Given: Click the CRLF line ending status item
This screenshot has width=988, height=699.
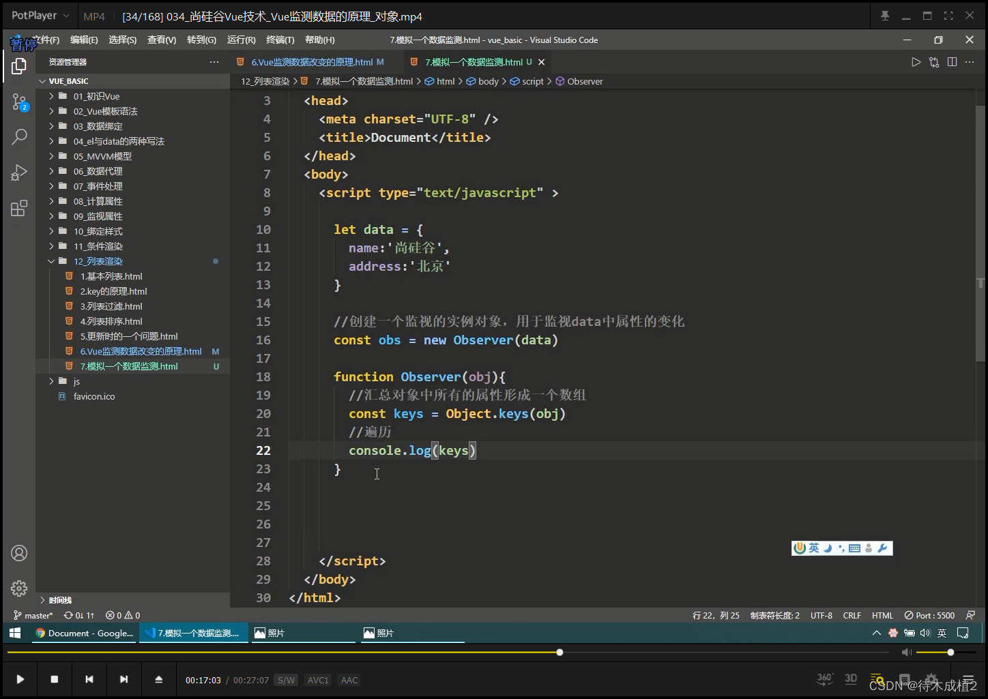Looking at the screenshot, I should pyautogui.click(x=852, y=615).
